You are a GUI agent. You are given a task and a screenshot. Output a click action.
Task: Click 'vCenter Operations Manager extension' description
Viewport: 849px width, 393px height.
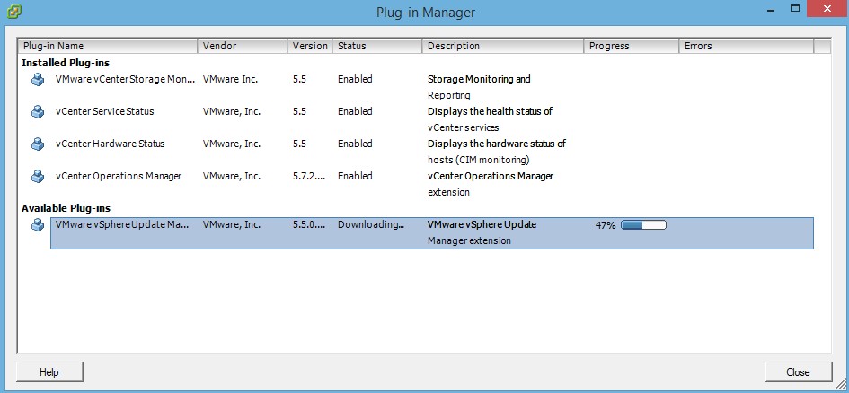(491, 184)
